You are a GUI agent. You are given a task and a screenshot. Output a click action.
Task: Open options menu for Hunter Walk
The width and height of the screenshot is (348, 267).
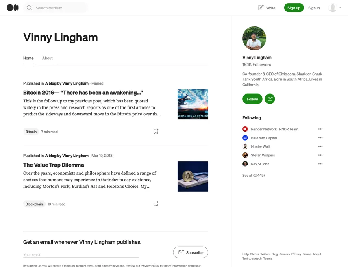point(320,146)
